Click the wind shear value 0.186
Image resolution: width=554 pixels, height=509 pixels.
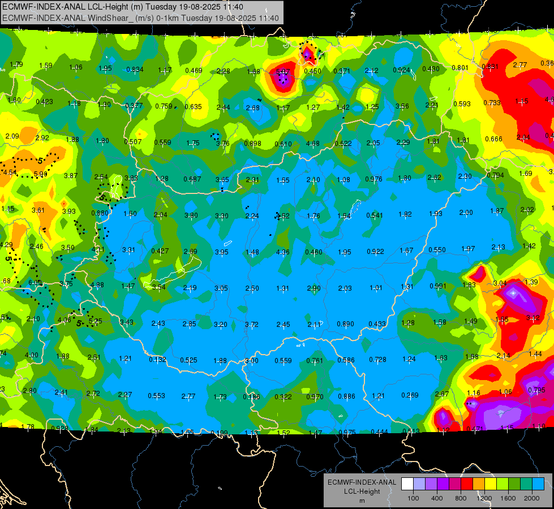tap(252, 396)
